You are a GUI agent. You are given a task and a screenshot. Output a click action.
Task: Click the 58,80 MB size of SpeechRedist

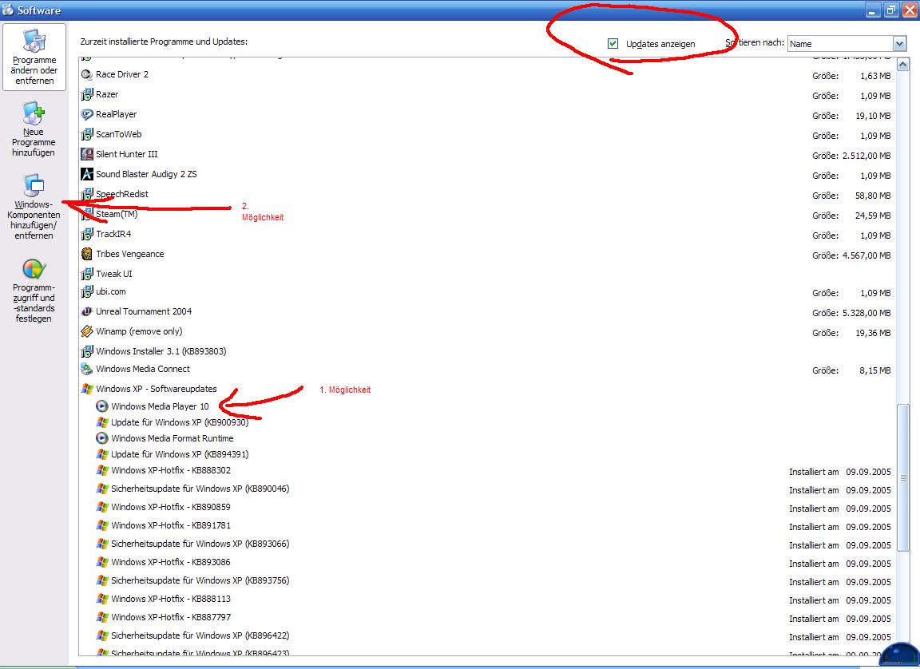(x=873, y=196)
